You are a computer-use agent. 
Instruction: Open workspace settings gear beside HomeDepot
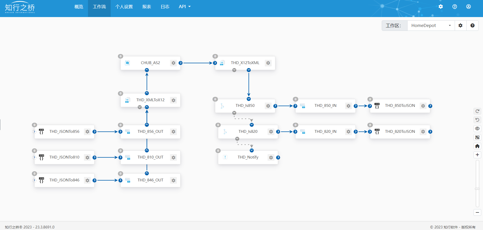[460, 25]
